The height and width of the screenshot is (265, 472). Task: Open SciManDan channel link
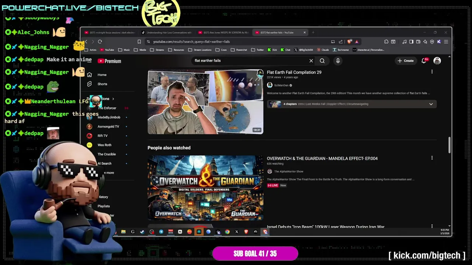tap(281, 85)
